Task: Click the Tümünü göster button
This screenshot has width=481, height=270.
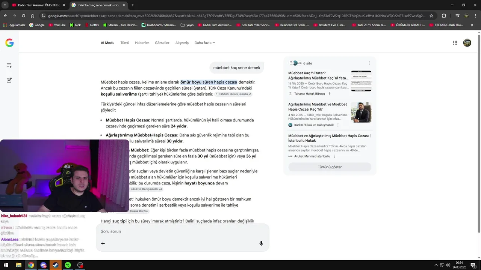Action: pos(330,167)
